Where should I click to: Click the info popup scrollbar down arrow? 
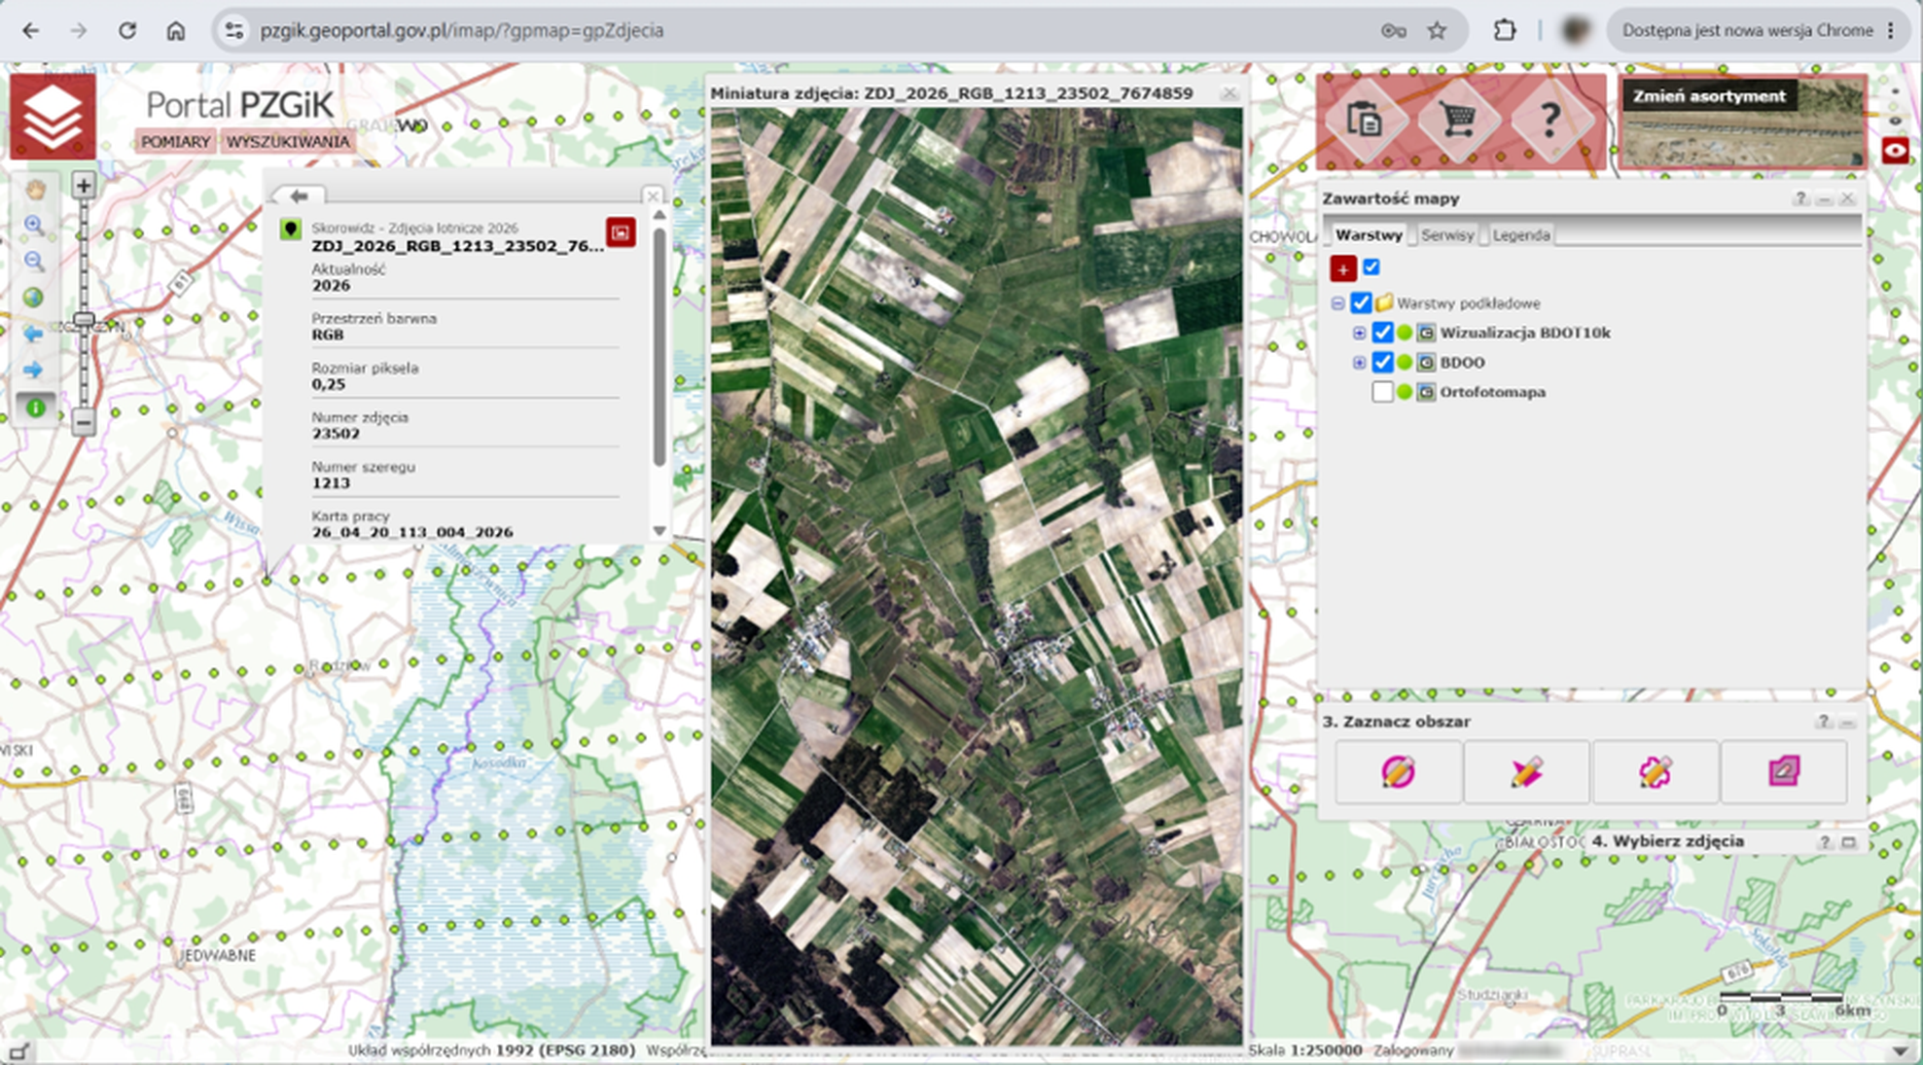[659, 531]
